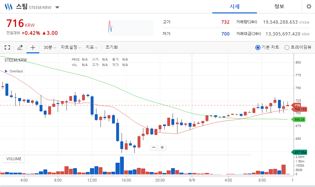The image size is (315, 187).
Task: Click the 12:00 time axis label
Action: pyautogui.click(x=92, y=180)
